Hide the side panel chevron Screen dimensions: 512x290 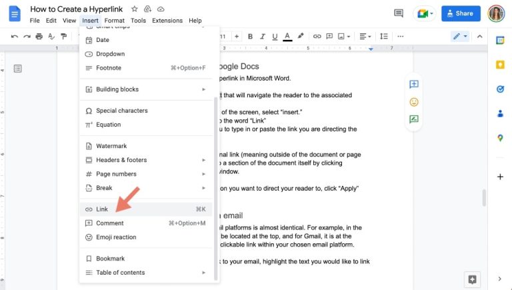point(499,279)
